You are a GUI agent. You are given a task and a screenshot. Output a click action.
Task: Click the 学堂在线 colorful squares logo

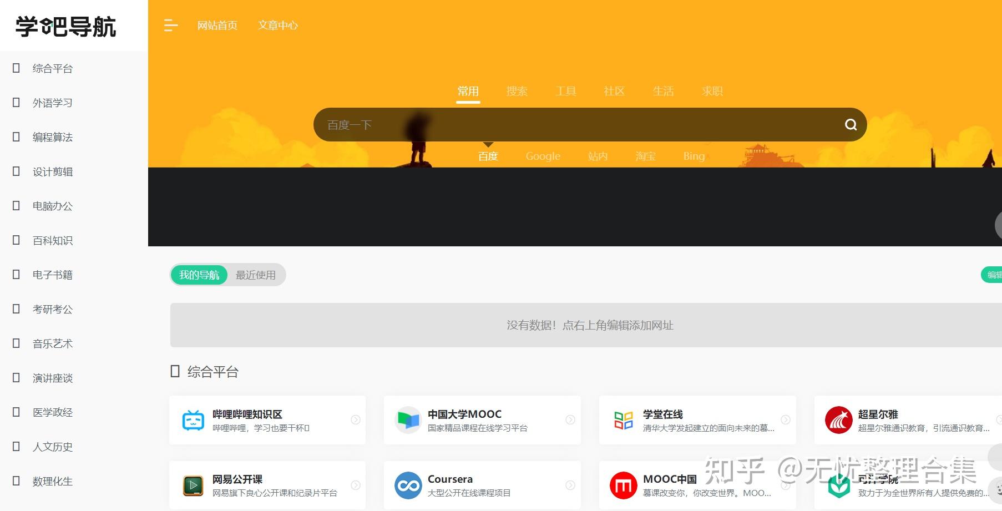click(624, 420)
